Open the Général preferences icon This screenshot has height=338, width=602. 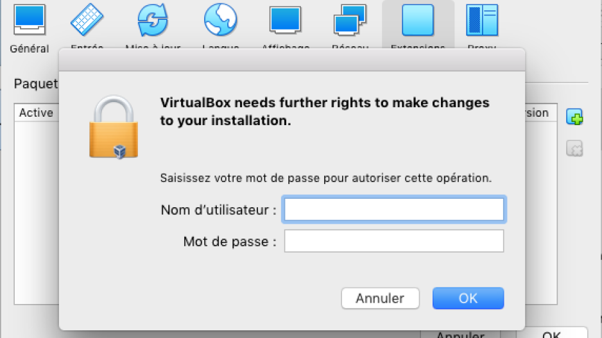coord(30,20)
